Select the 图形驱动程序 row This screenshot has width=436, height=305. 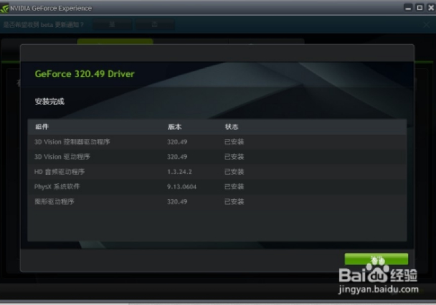coord(55,202)
